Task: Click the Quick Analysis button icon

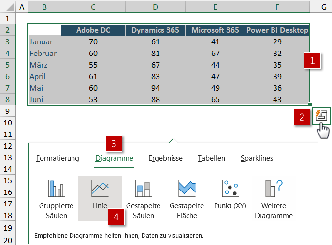Action: coord(321,116)
